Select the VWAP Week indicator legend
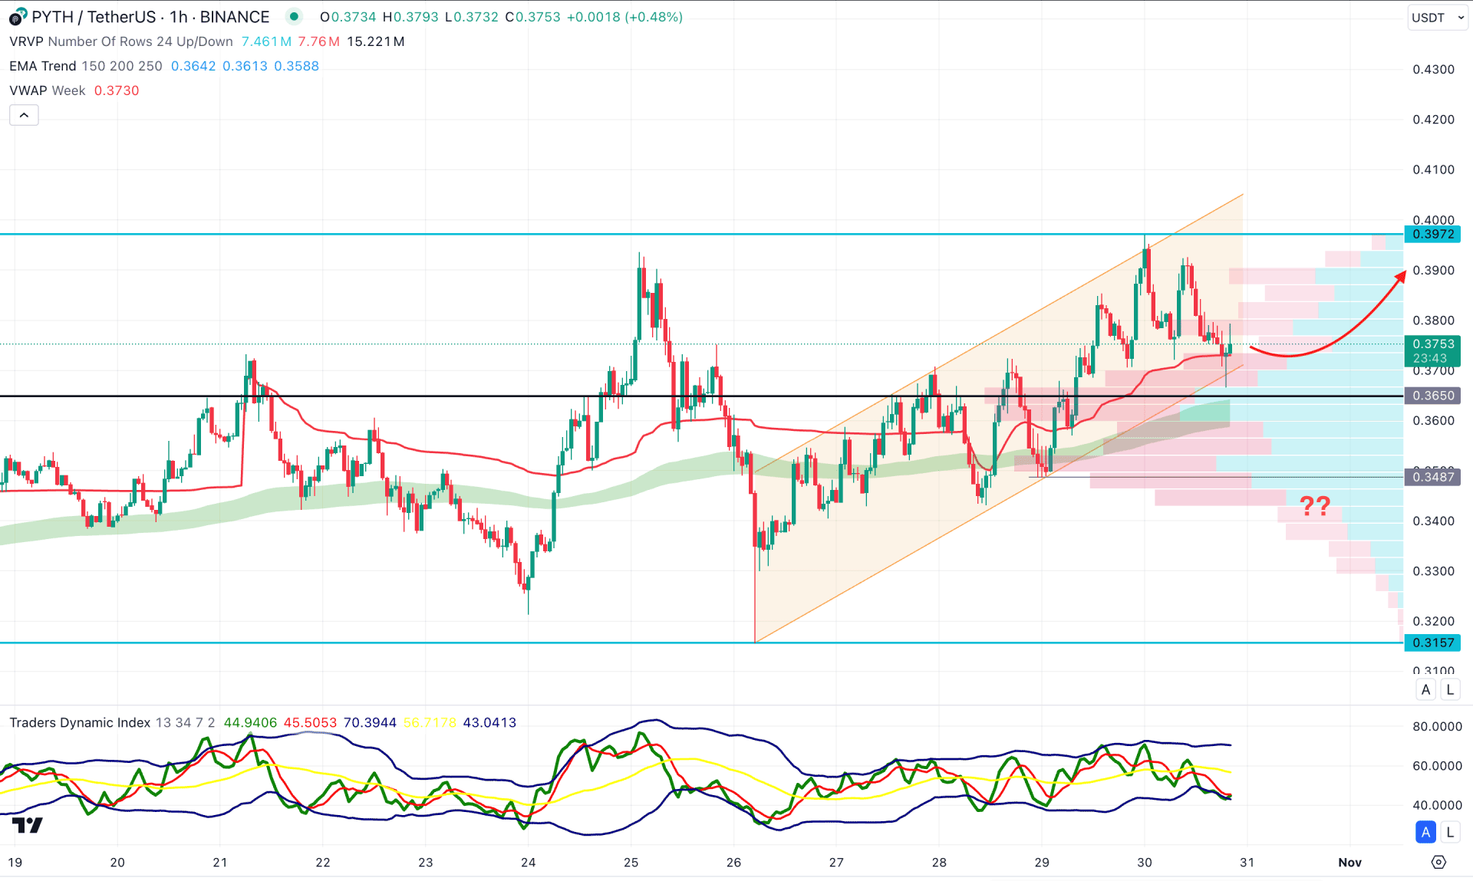This screenshot has width=1473, height=881. [47, 90]
